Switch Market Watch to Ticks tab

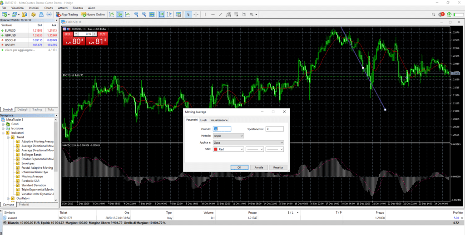(51, 109)
